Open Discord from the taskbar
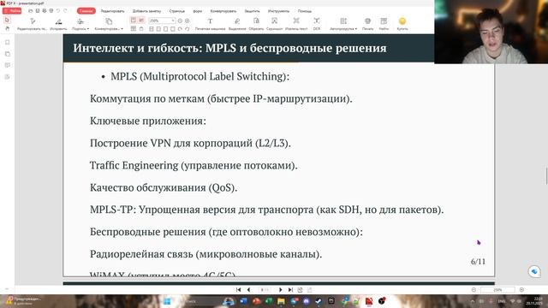This screenshot has height=308, width=548. 307,301
